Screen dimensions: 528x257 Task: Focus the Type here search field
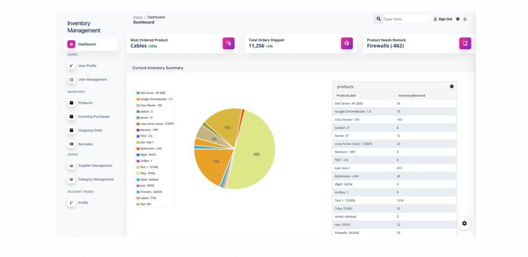[x=406, y=19]
